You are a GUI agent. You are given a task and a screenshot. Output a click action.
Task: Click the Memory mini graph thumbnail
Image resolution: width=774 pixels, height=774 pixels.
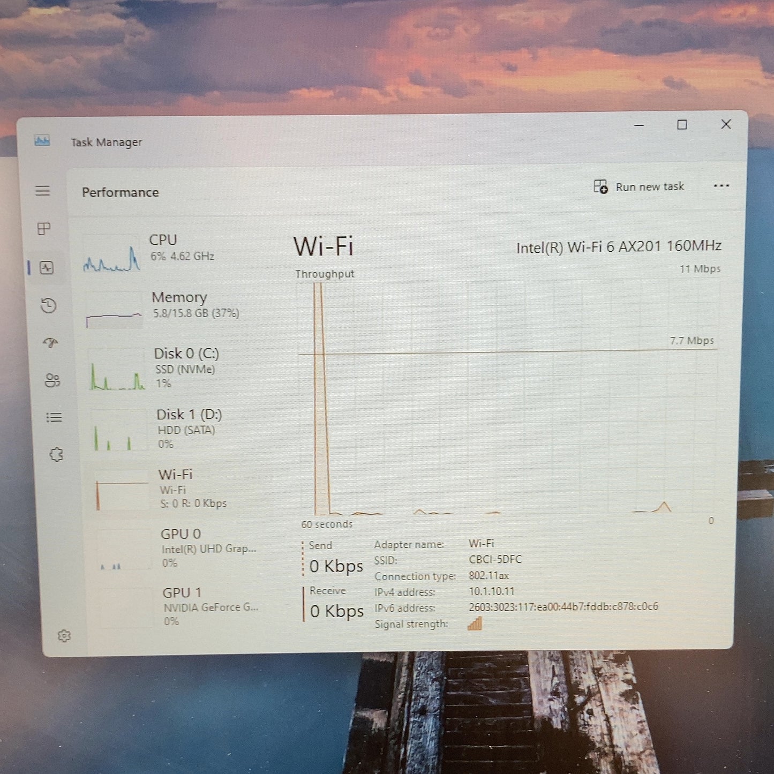tap(114, 310)
